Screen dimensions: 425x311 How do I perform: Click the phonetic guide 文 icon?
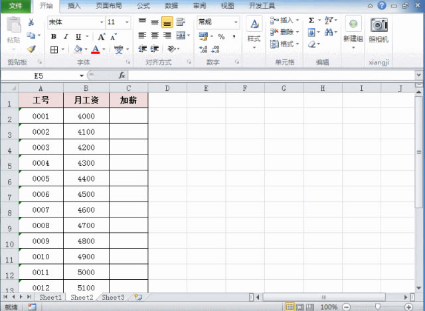pos(118,49)
